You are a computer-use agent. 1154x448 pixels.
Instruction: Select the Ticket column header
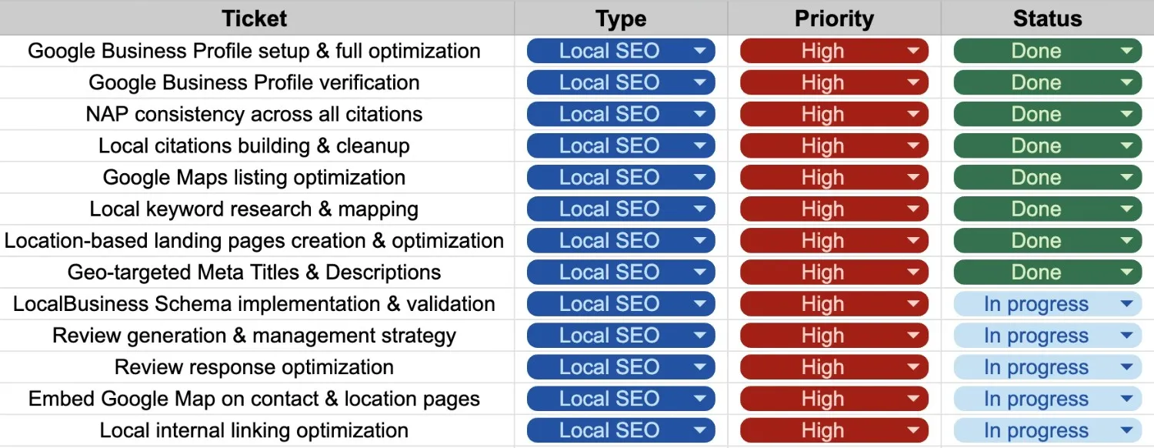pos(254,18)
